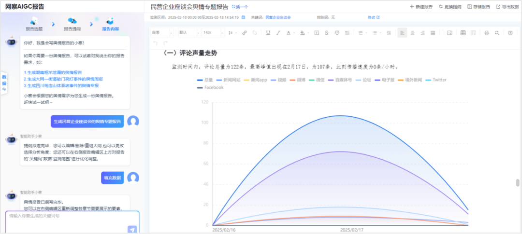Apply underline formatting

(x=268, y=33)
